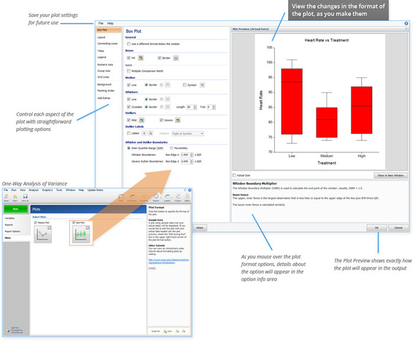The image size is (414, 341).
Task: Open the File menu in plot window
Action: 101,23
